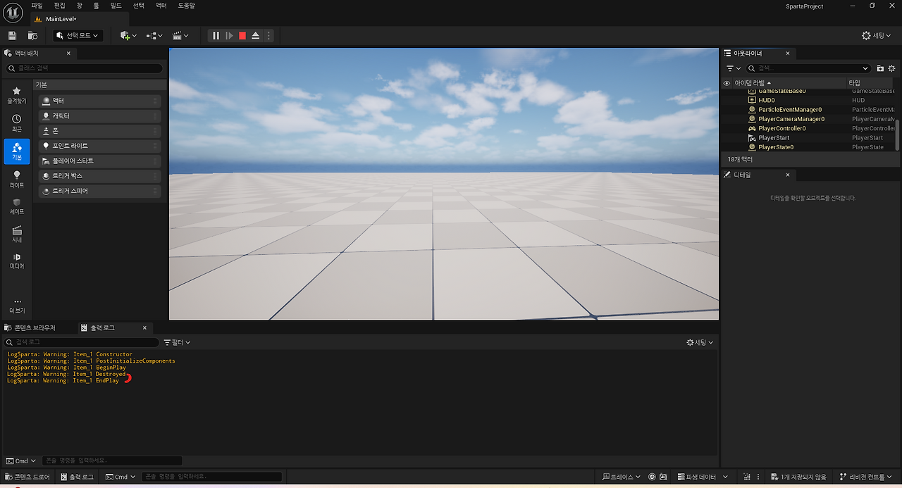Select 액터 in the placement list

[99, 101]
